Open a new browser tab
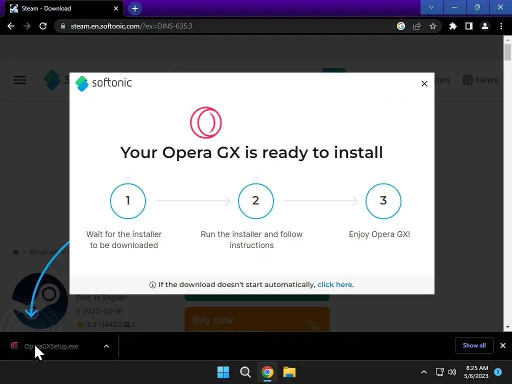Image resolution: width=512 pixels, height=384 pixels. tap(135, 8)
